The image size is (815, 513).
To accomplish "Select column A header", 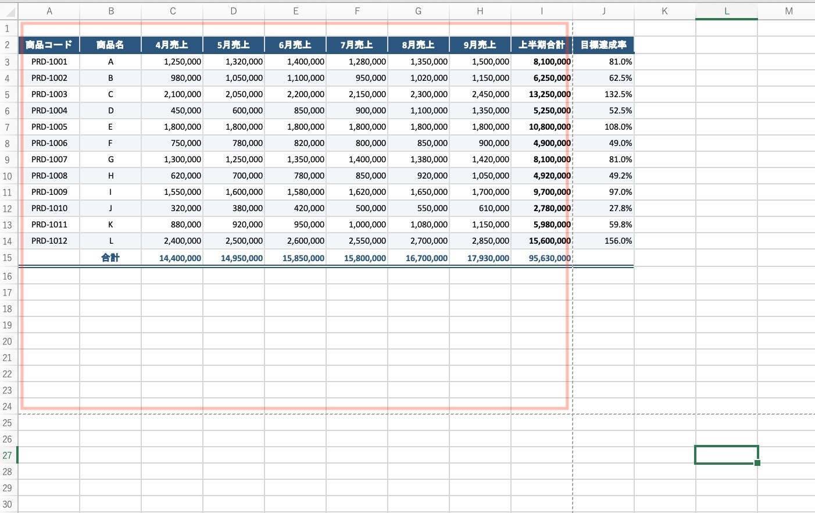I will click(x=49, y=11).
